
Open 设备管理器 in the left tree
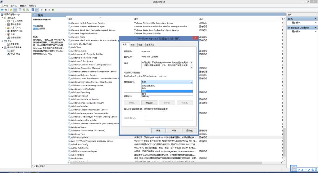click(15, 38)
